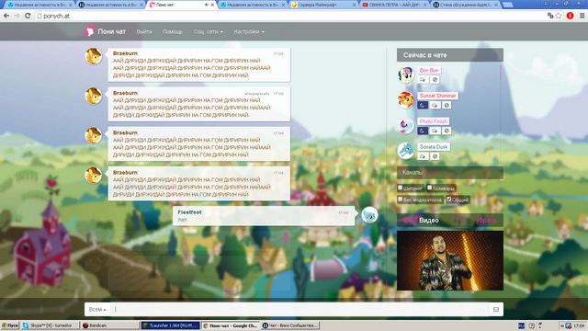
Task: Click ignore icon under Bon Bon
Action: click(435, 80)
